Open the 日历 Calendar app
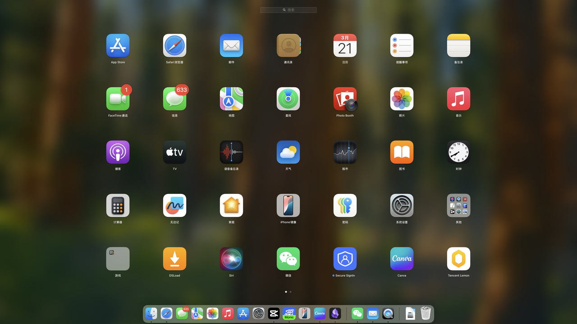This screenshot has width=577, height=324. 345,45
